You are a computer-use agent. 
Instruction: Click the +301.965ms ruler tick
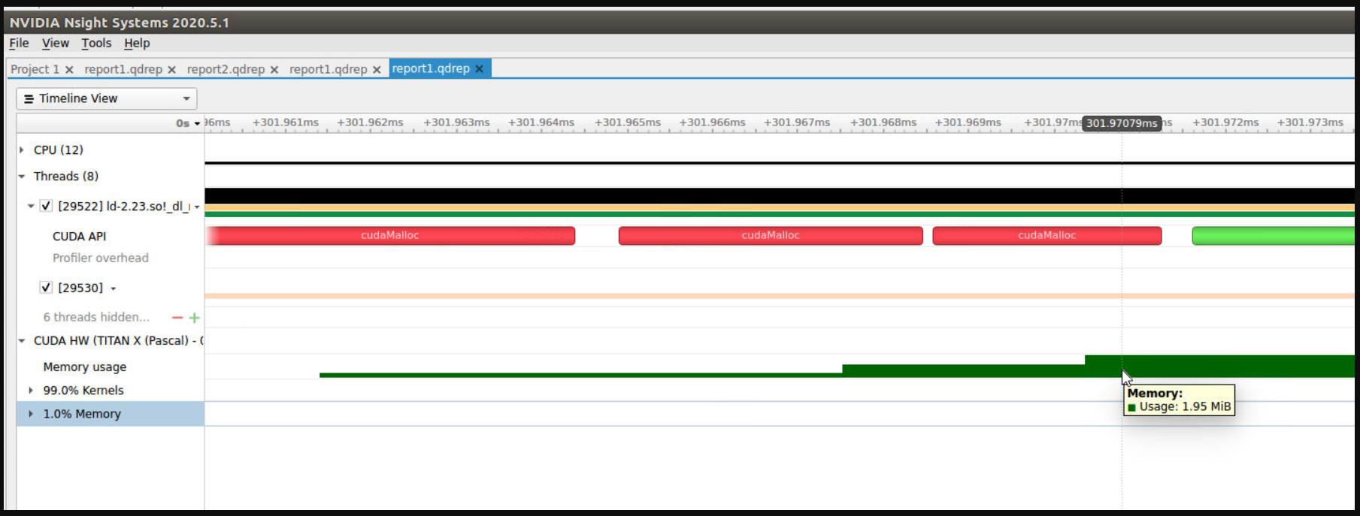click(x=628, y=122)
